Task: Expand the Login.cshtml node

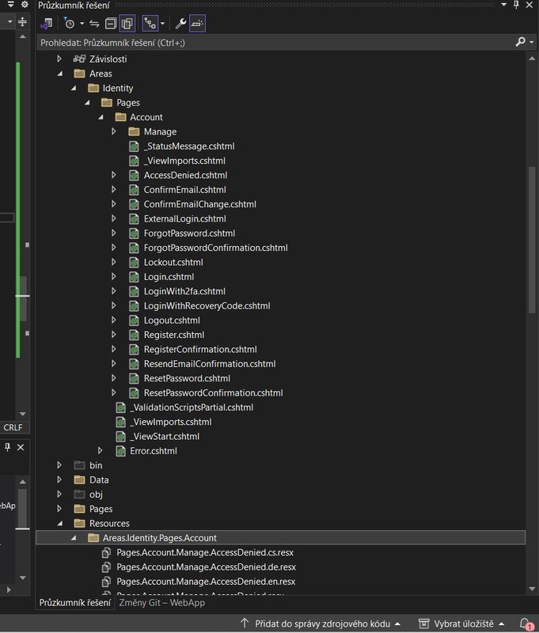Action: point(114,277)
